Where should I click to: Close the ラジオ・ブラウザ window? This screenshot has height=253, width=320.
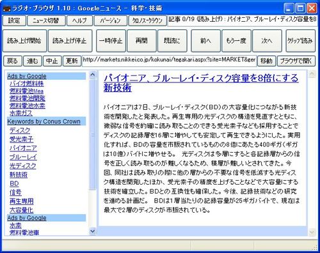click(312, 8)
